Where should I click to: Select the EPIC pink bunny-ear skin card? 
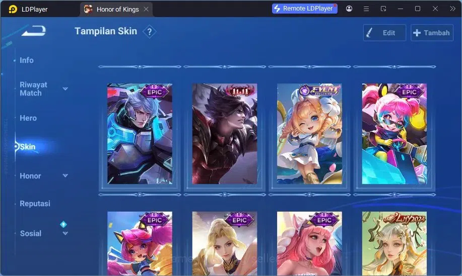point(309,244)
